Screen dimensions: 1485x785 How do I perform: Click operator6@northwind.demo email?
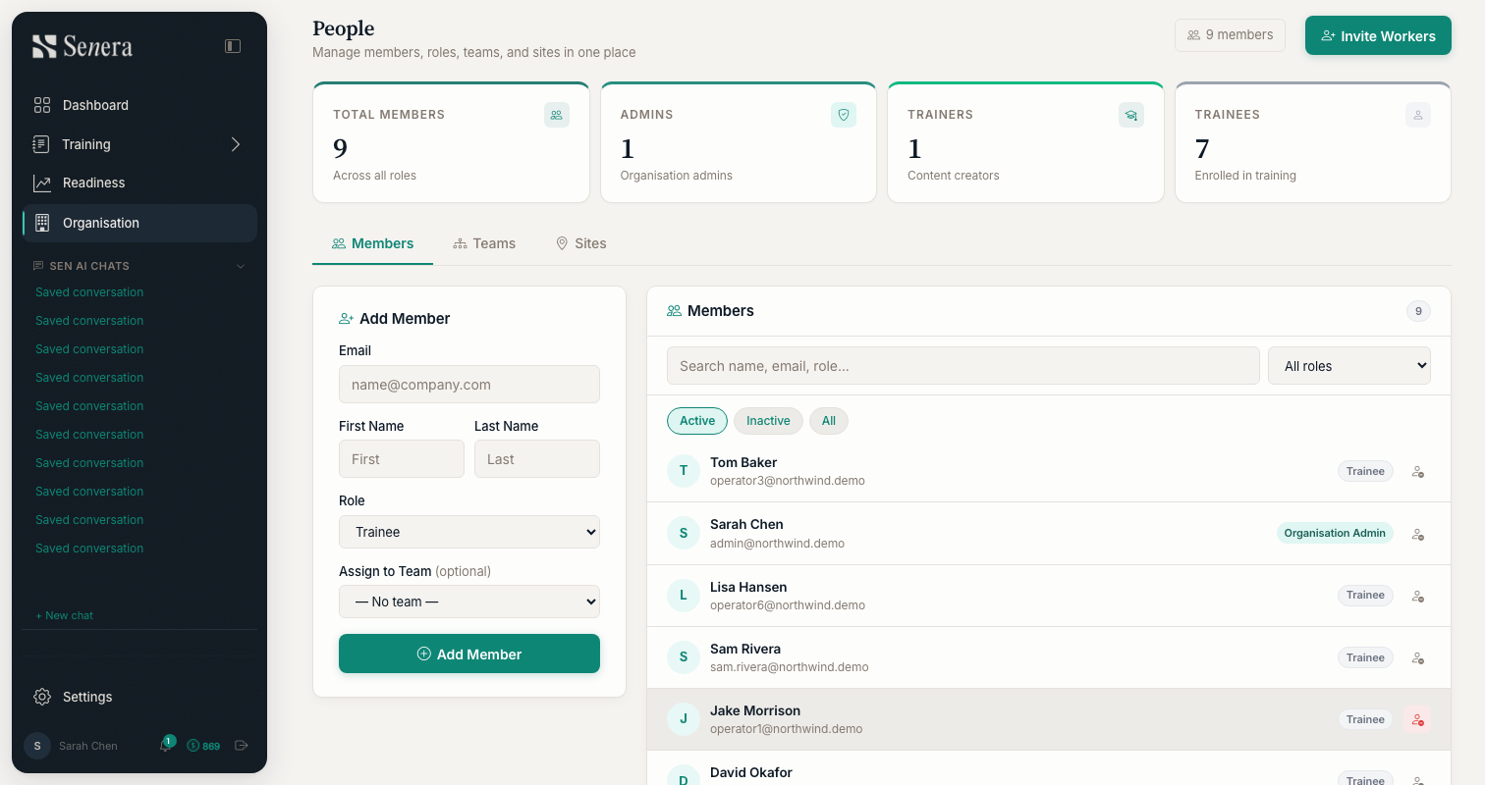788,605
